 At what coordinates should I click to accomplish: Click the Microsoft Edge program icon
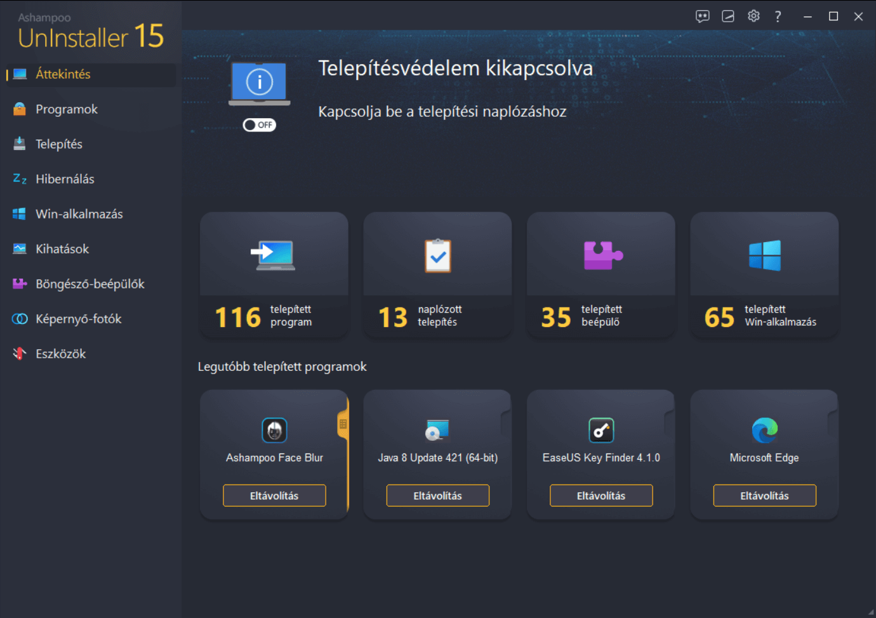point(764,431)
